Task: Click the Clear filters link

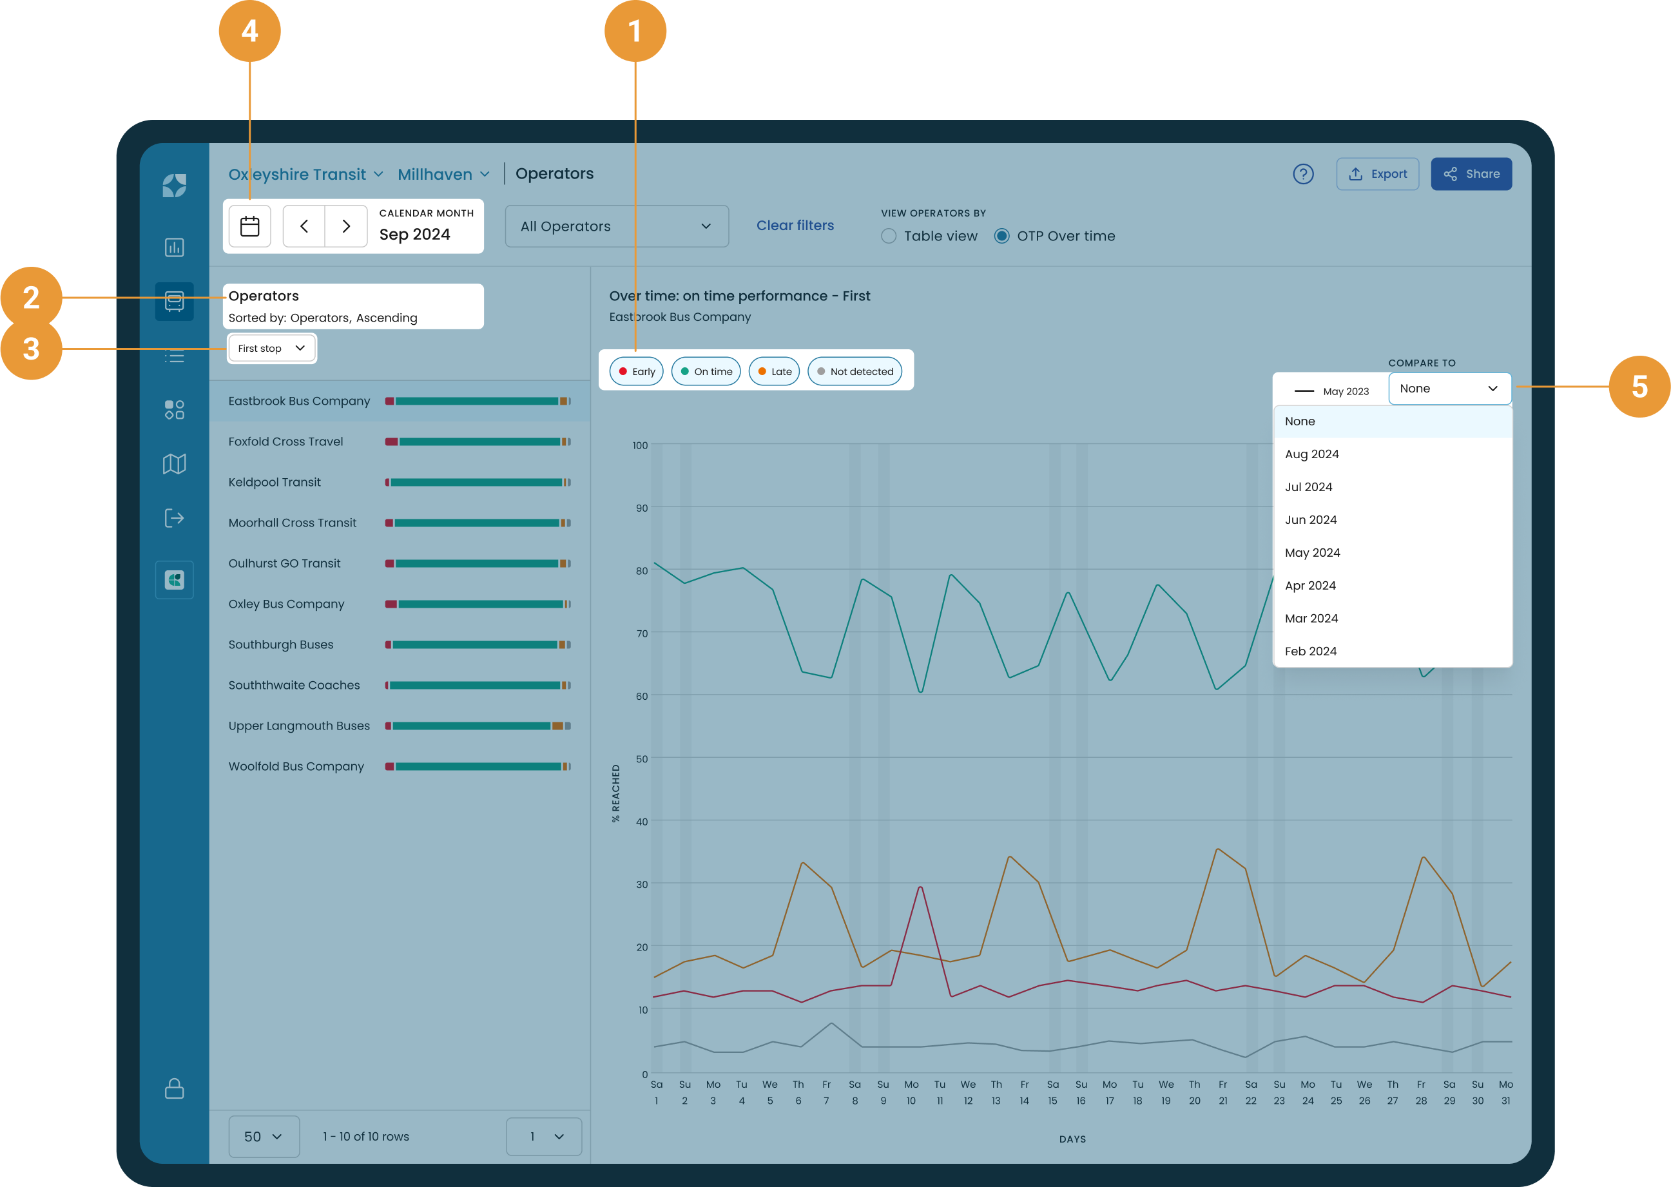Action: pyautogui.click(x=795, y=226)
